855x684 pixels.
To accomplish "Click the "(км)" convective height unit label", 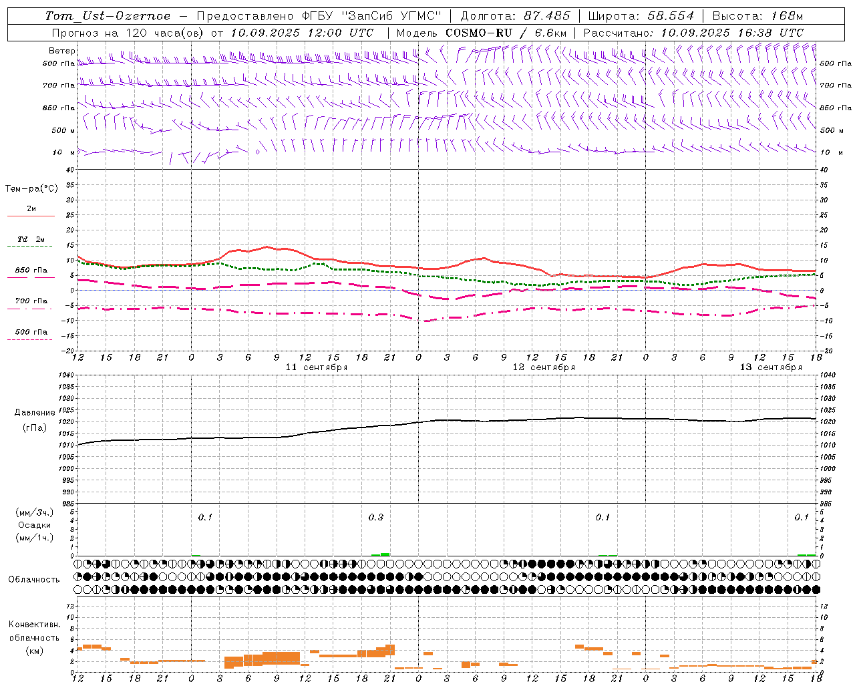I will coord(34,651).
